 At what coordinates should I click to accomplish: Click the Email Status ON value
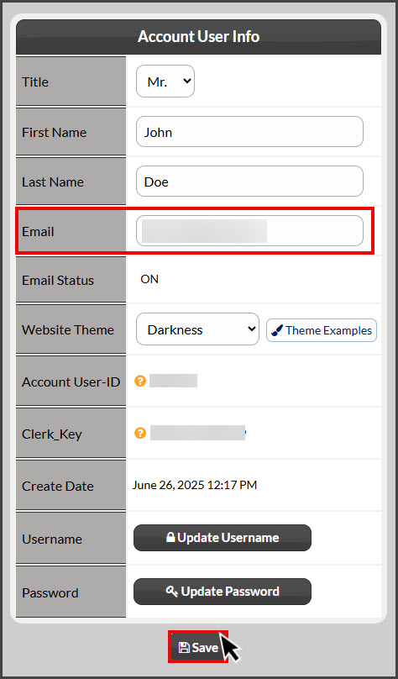[x=149, y=279]
